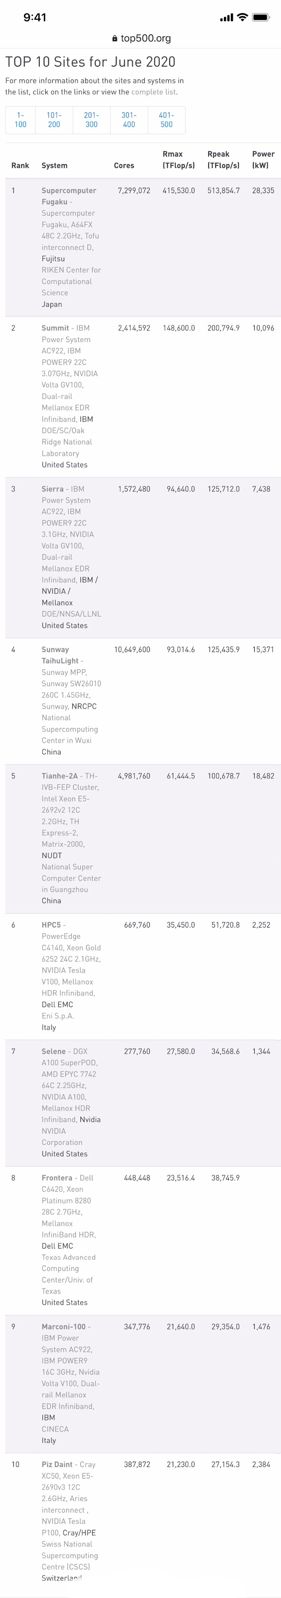Tap the lock icon beside top500.org
This screenshot has height=1598, width=281.
[114, 38]
